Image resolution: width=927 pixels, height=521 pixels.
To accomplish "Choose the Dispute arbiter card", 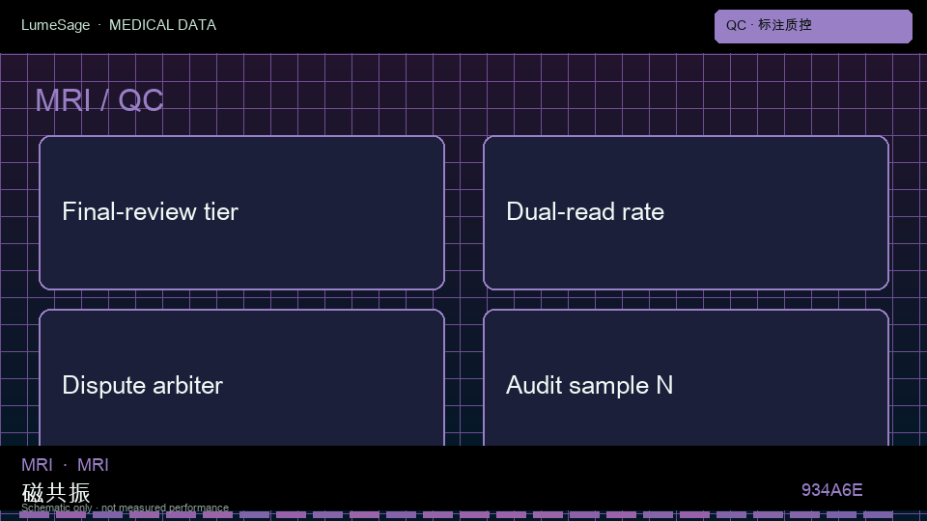I will [x=241, y=377].
